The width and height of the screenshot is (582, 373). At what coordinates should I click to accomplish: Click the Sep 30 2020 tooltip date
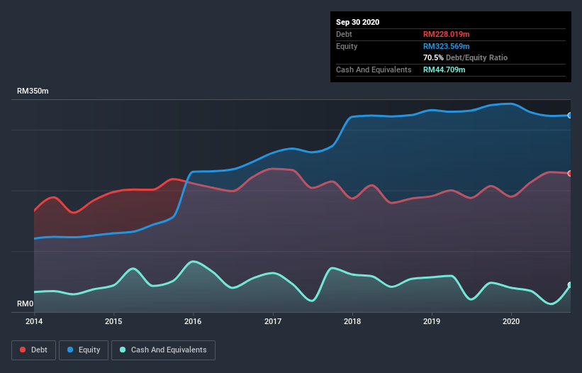click(357, 22)
